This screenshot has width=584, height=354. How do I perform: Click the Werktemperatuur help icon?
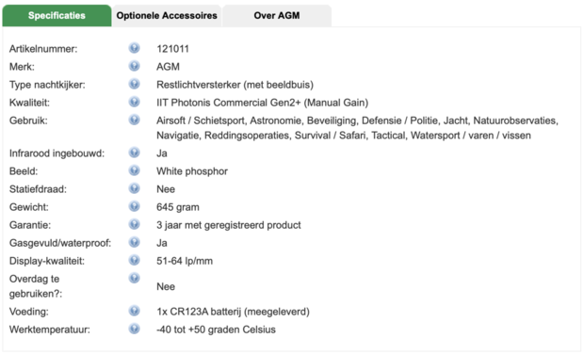pyautogui.click(x=134, y=329)
